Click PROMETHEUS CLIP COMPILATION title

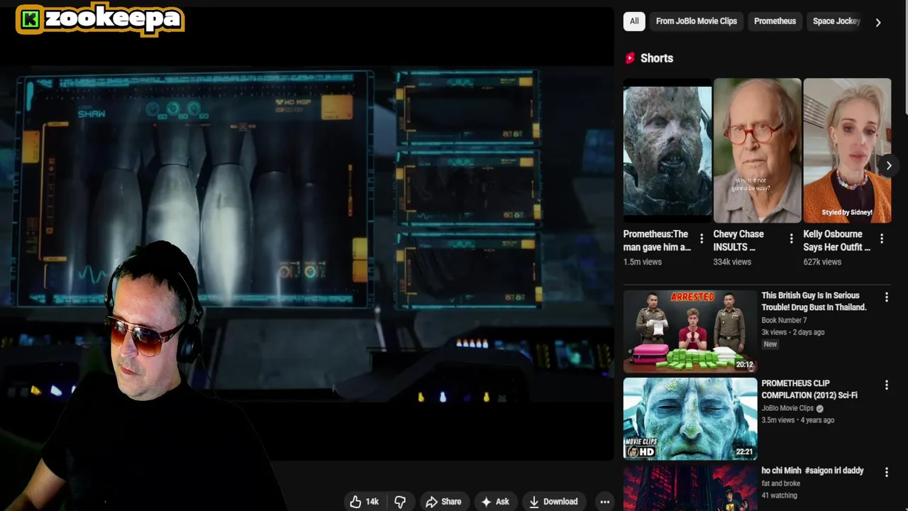point(809,389)
